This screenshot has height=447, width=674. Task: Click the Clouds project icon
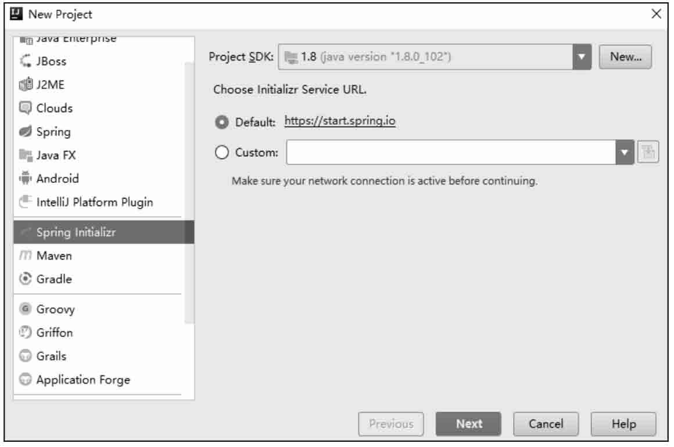26,108
